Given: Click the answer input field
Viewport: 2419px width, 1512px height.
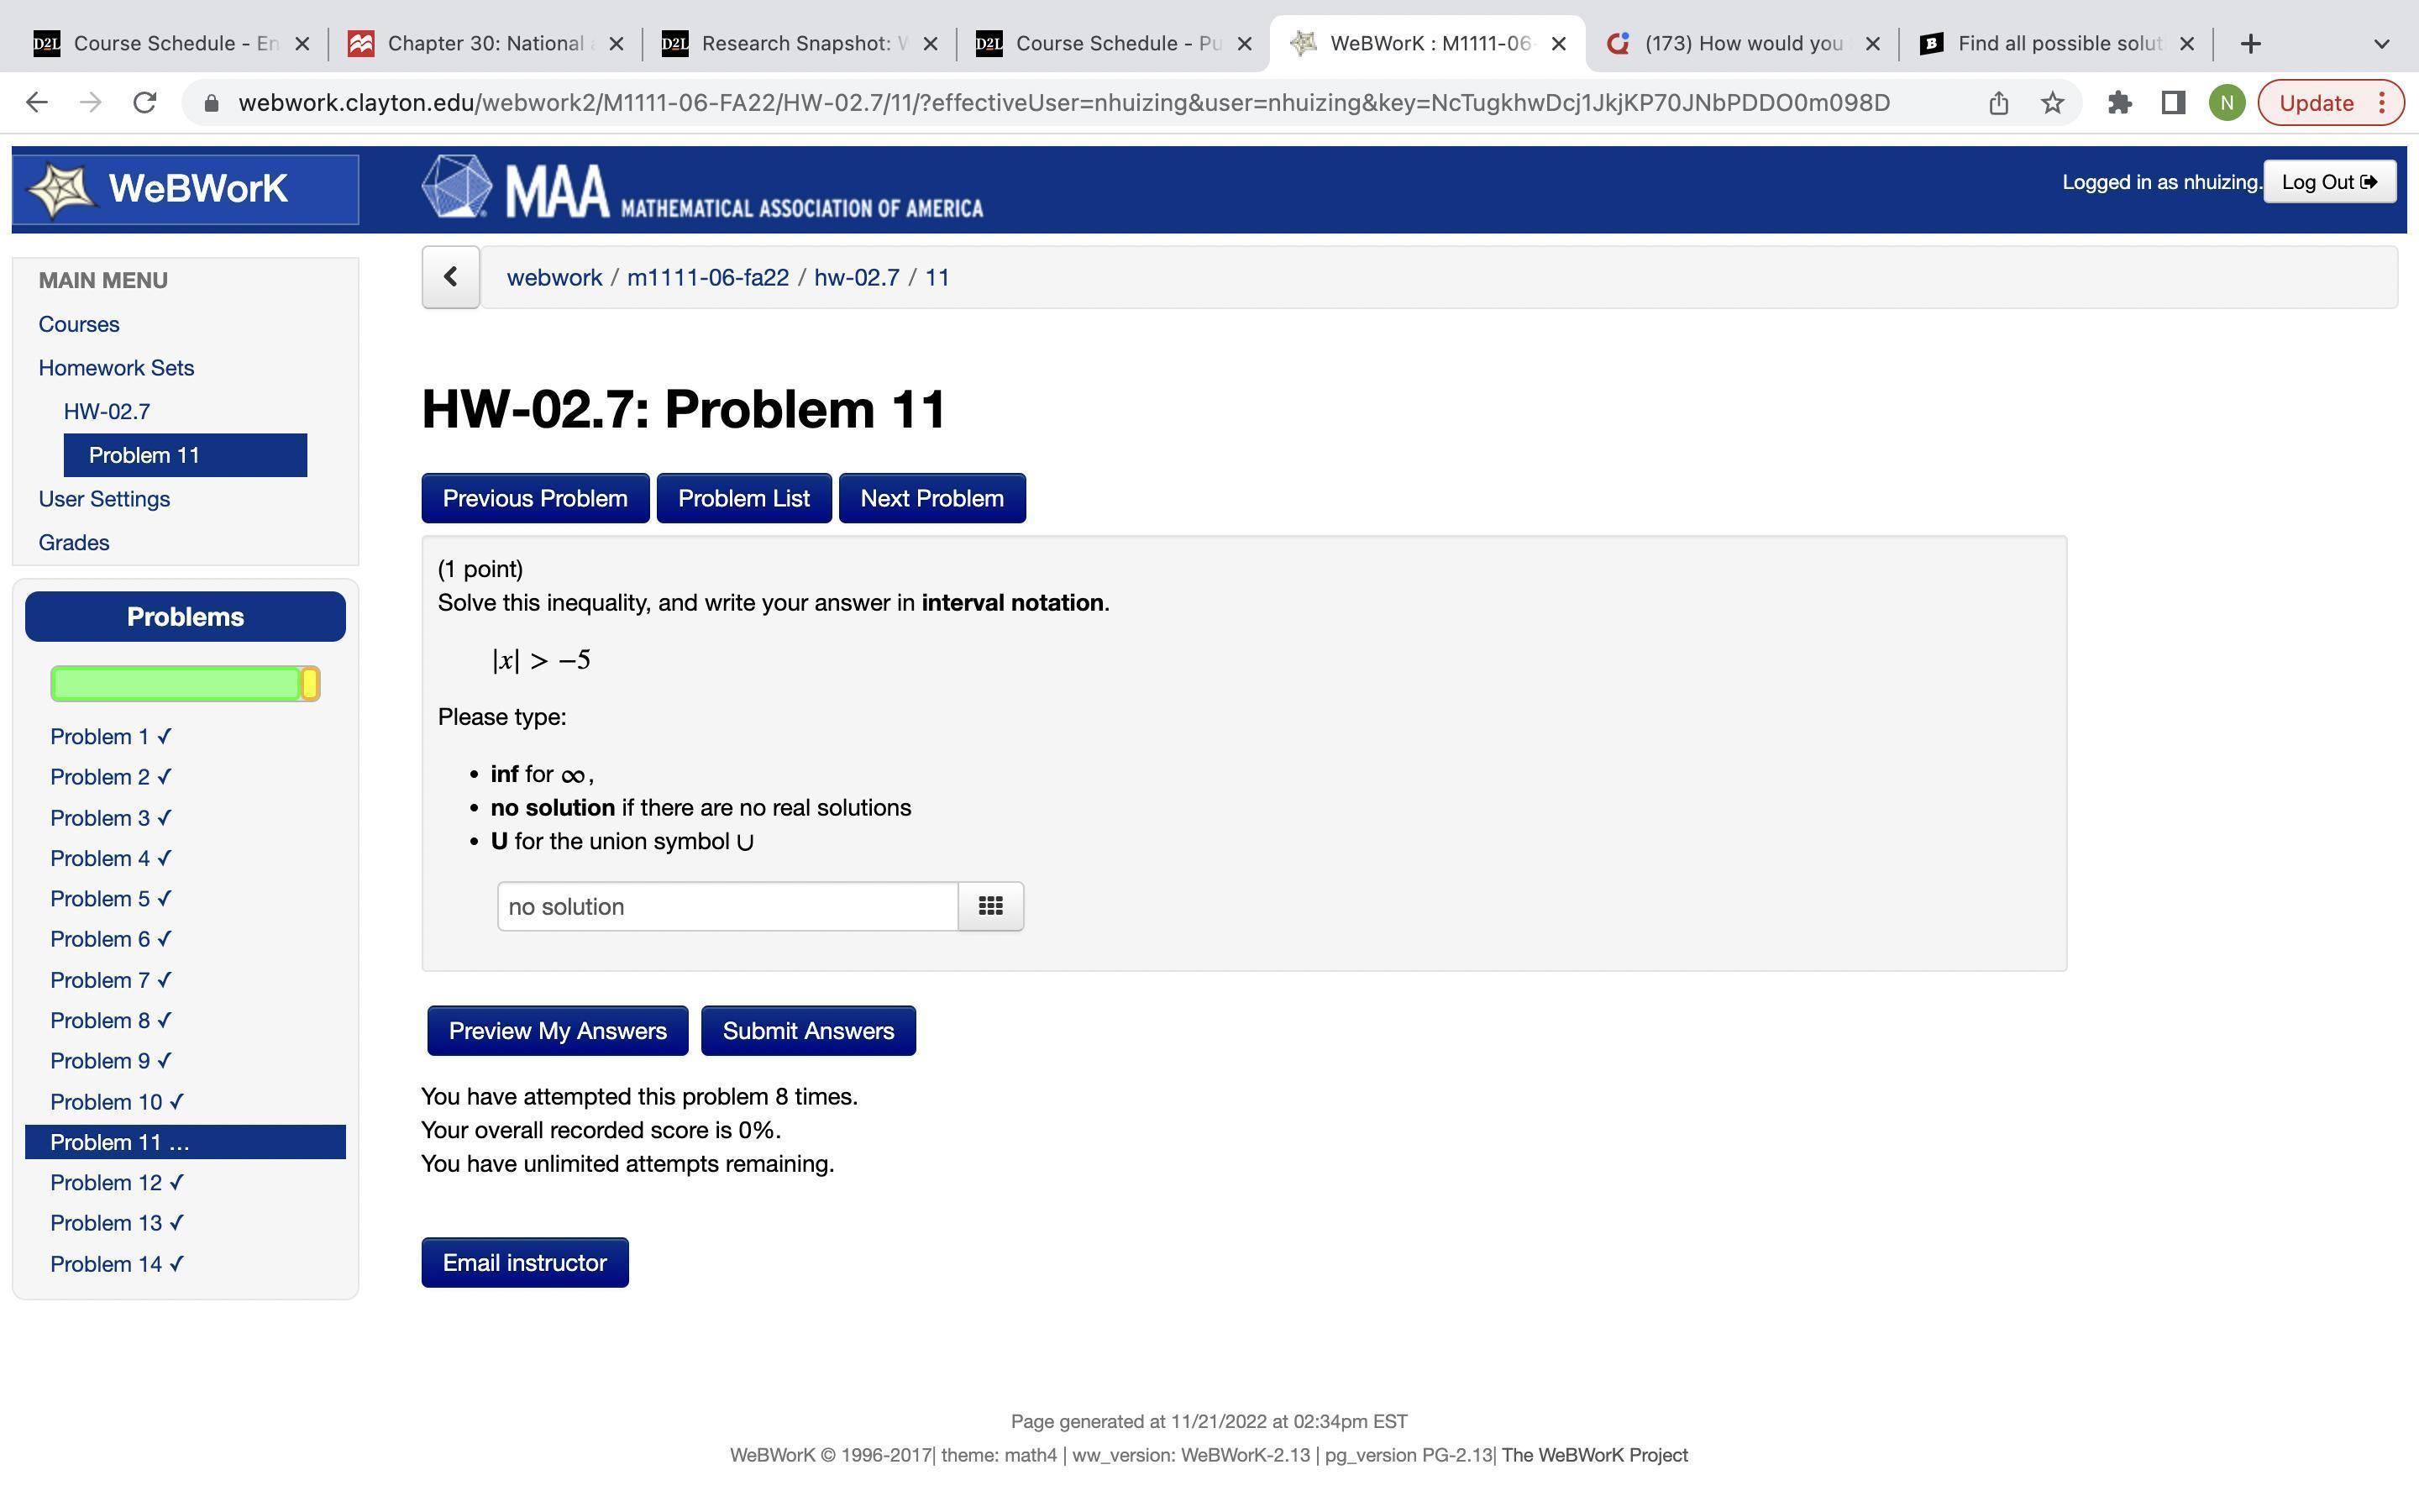Looking at the screenshot, I should click(x=727, y=906).
